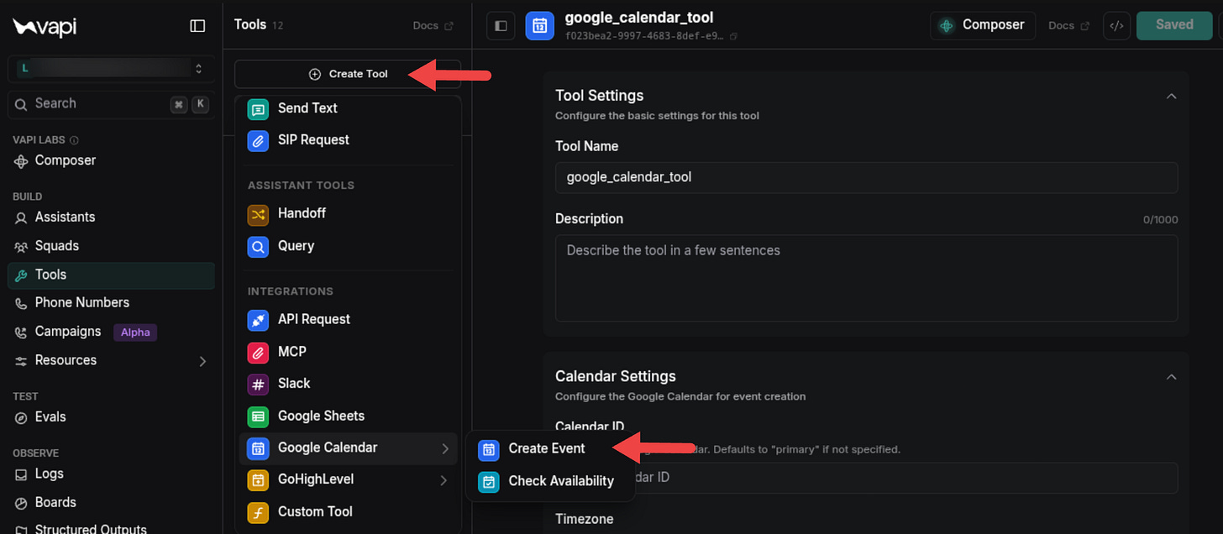
Task: Open the Composer button in header
Action: (983, 25)
